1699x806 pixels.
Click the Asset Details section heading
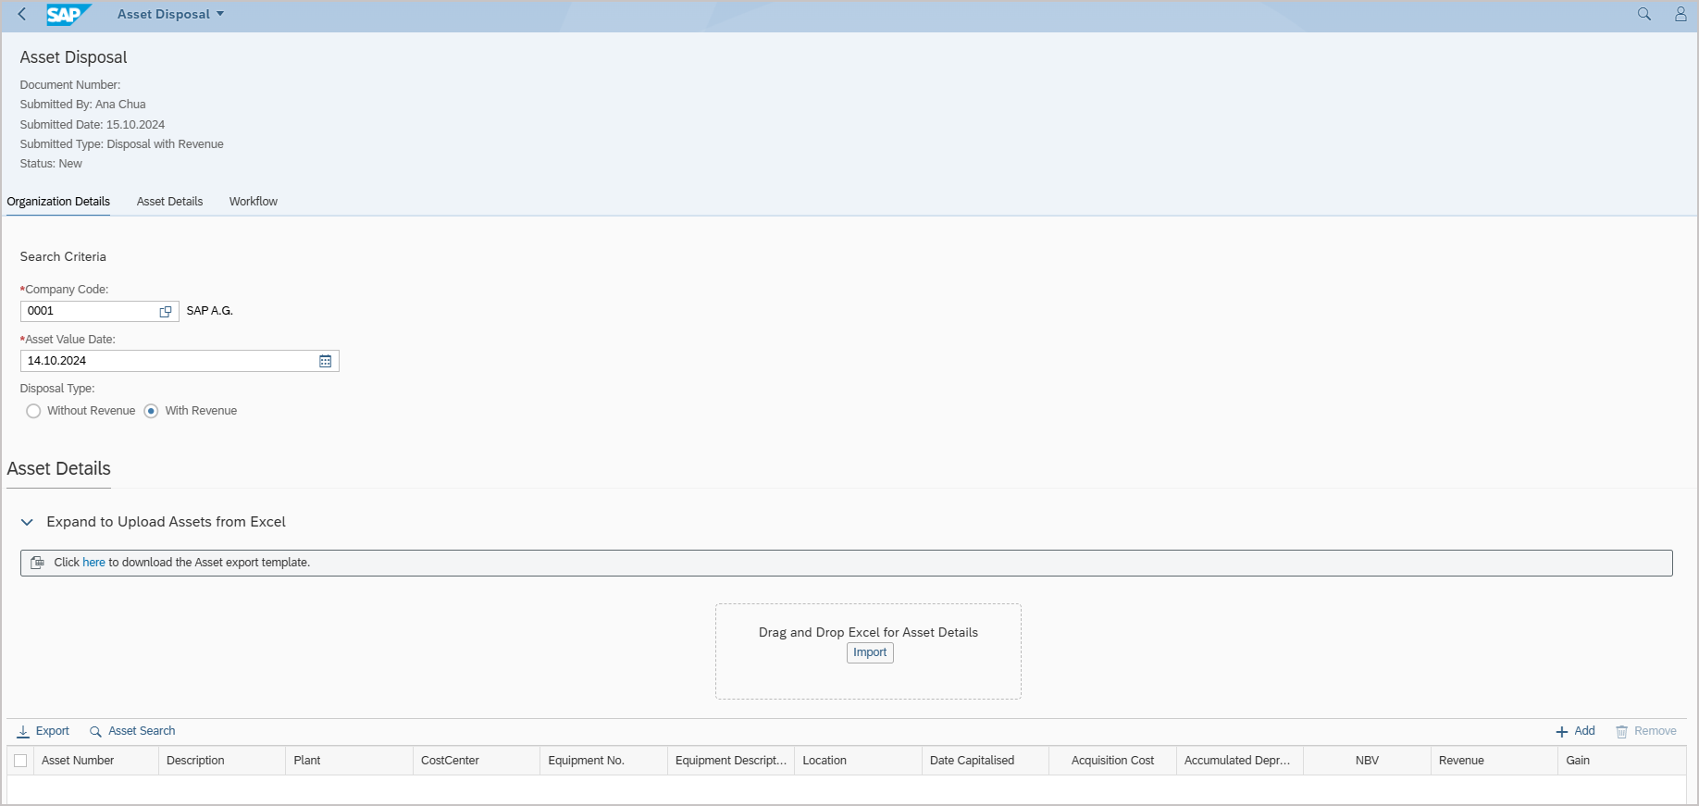pyautogui.click(x=58, y=469)
